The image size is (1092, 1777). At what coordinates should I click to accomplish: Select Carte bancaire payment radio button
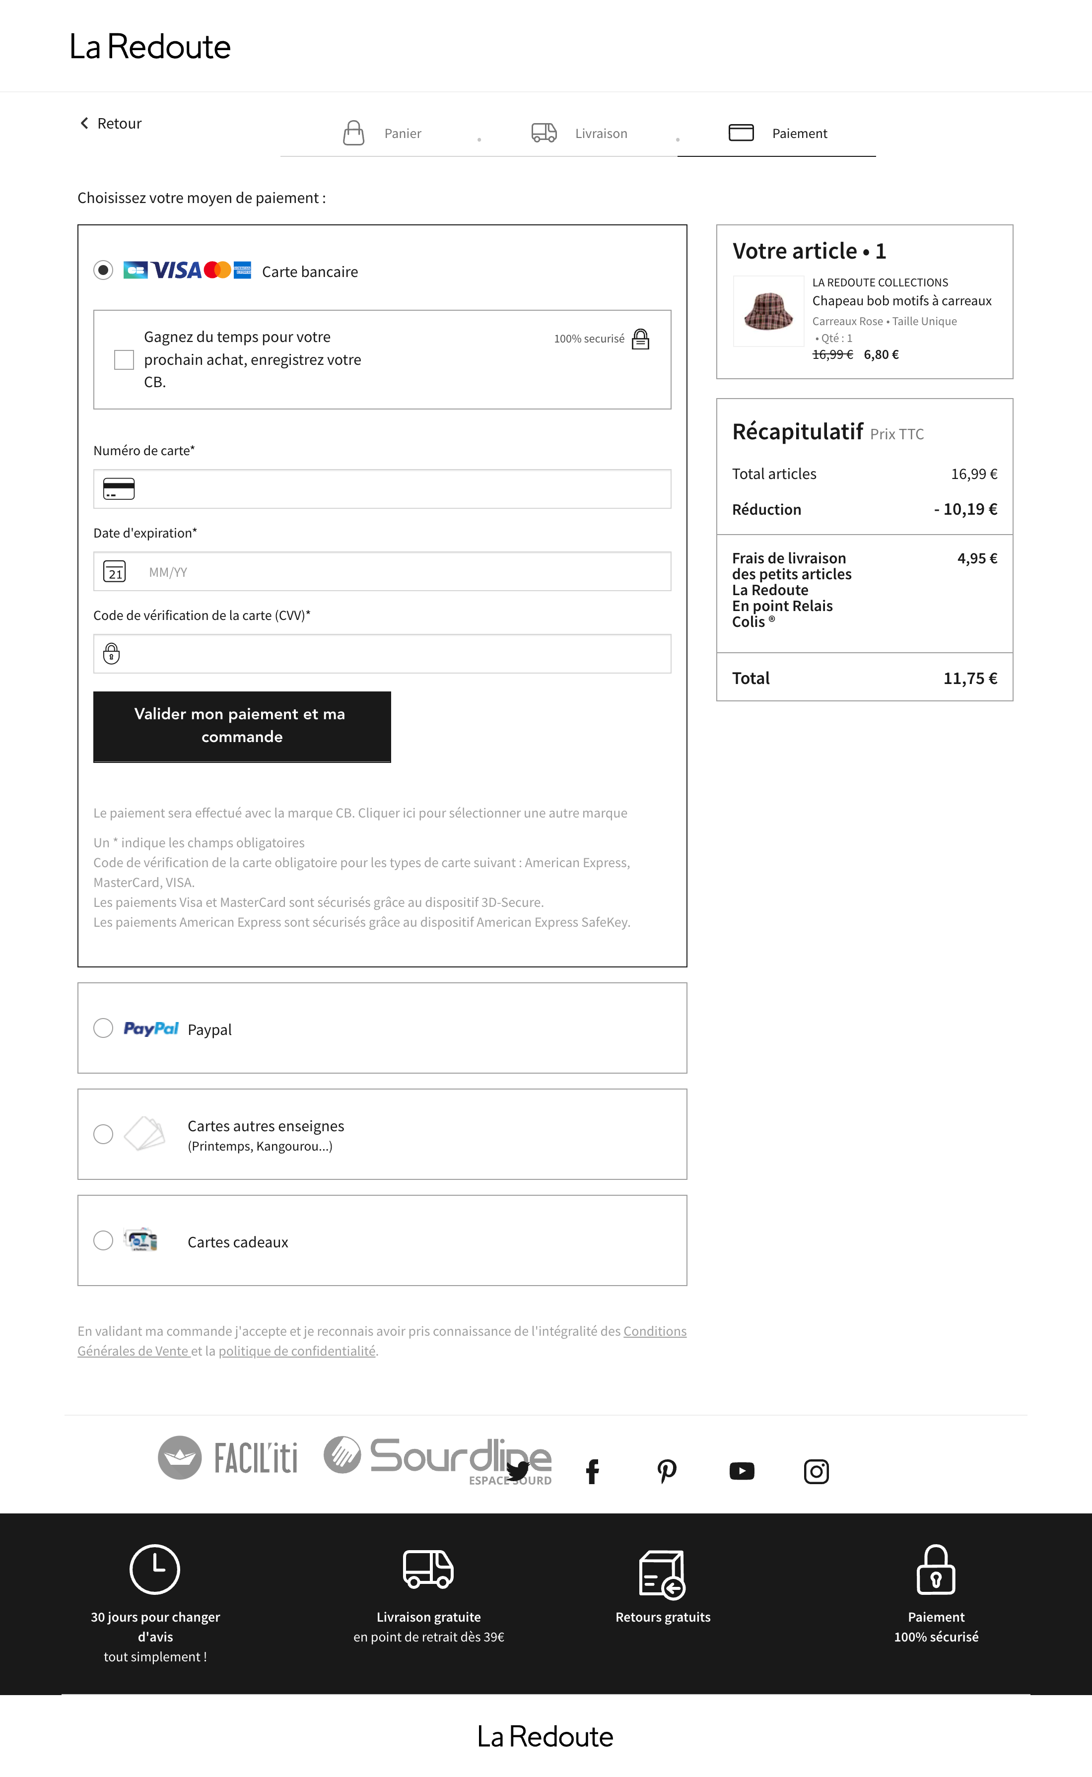pos(103,270)
